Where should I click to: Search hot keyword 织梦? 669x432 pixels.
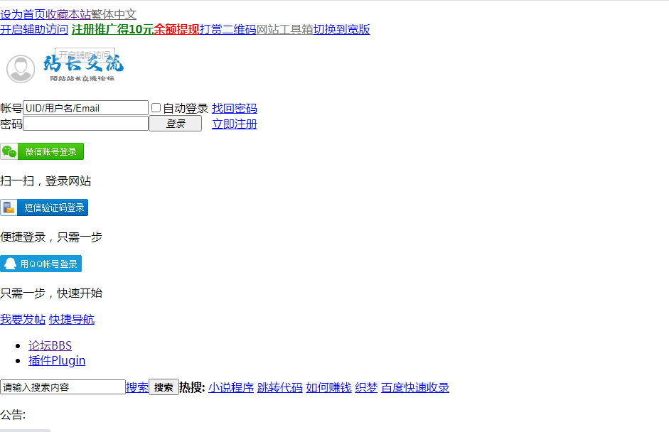pyautogui.click(x=366, y=388)
